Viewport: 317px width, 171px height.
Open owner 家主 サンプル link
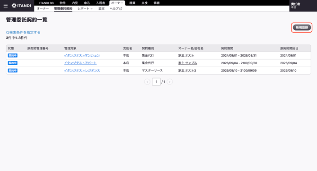188,63
